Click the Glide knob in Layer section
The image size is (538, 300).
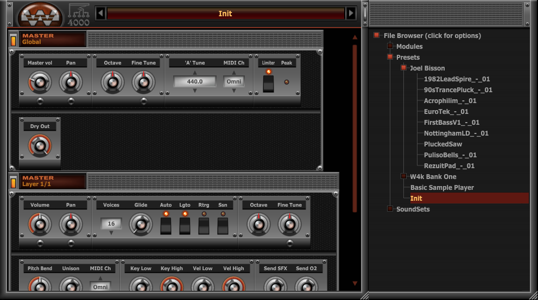point(141,224)
